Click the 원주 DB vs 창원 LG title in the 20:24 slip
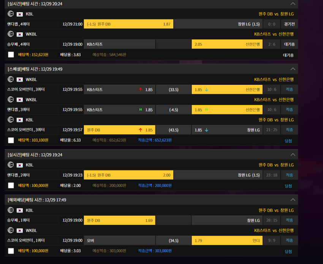 [x=276, y=14]
